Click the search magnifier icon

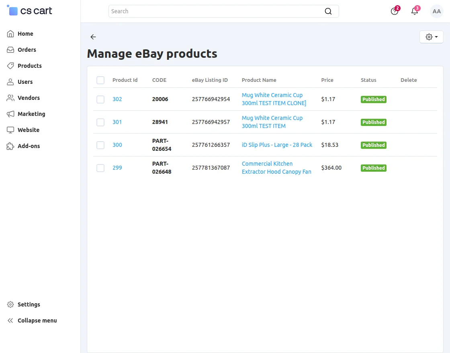click(328, 11)
